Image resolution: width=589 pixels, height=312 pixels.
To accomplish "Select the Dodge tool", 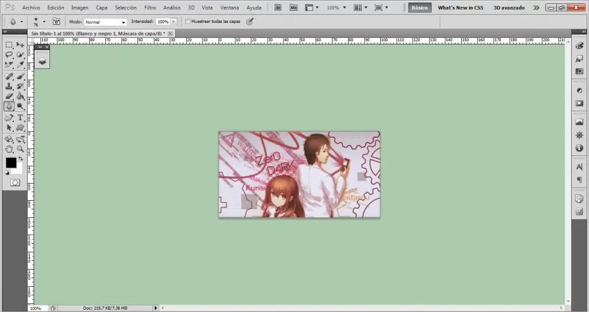I will click(x=20, y=106).
